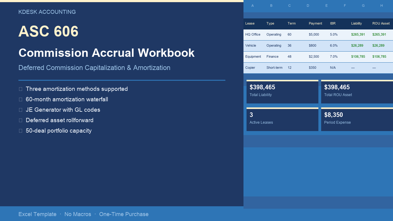Check the "Deferred asset rollforward" box
Screen dimensions: 393x221
20,120
